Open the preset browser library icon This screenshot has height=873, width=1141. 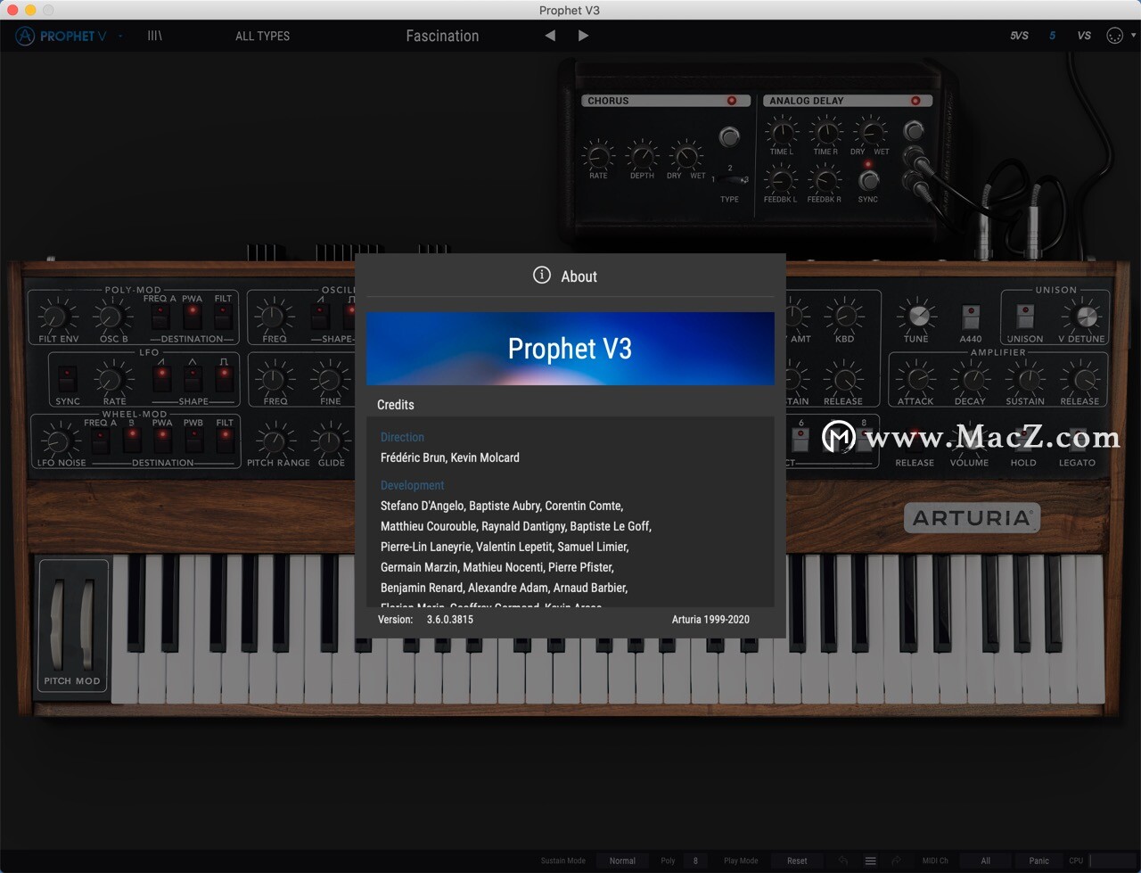pyautogui.click(x=155, y=36)
